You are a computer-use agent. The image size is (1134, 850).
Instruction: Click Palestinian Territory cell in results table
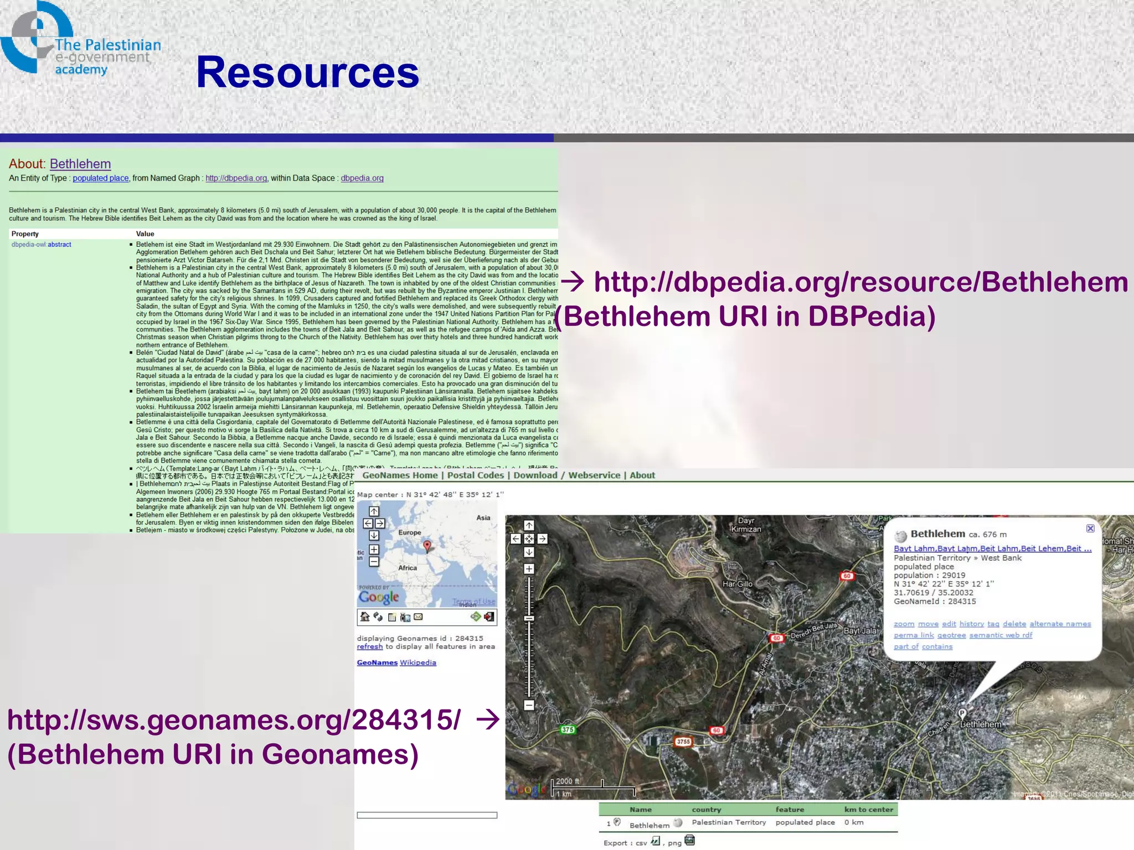pyautogui.click(x=729, y=822)
